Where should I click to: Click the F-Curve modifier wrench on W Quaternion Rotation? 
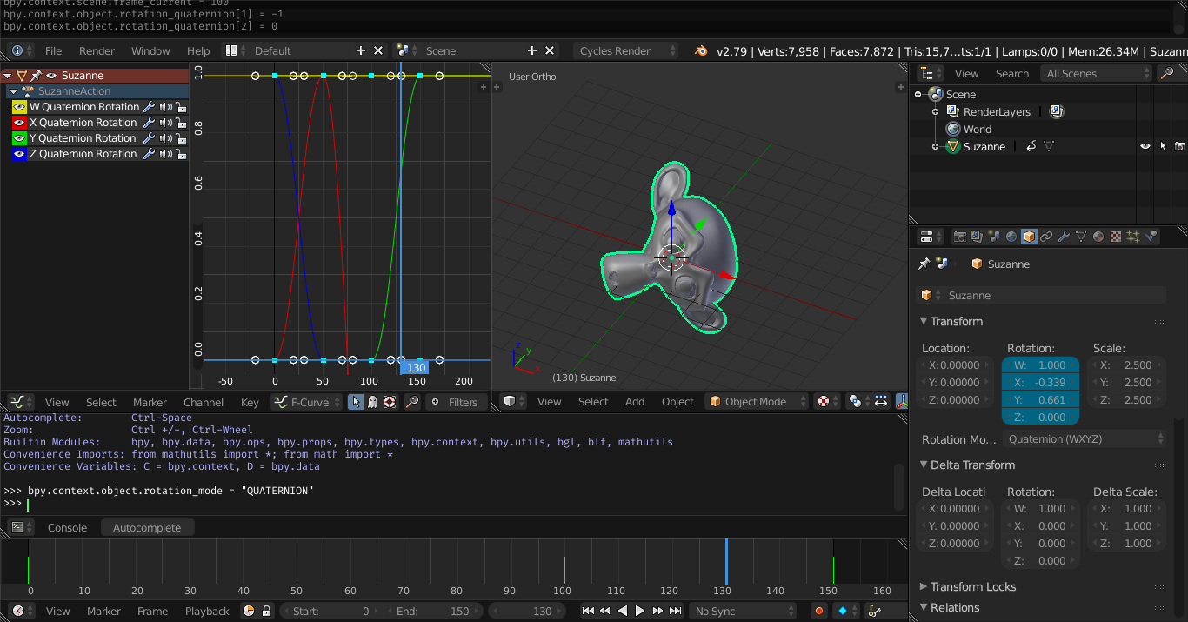point(149,107)
